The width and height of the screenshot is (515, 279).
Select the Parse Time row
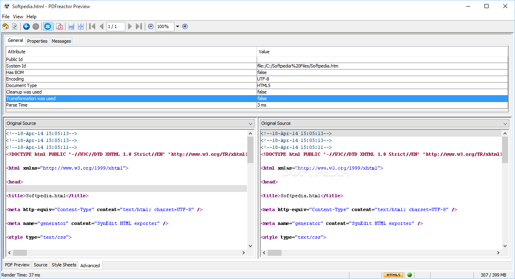click(257, 105)
